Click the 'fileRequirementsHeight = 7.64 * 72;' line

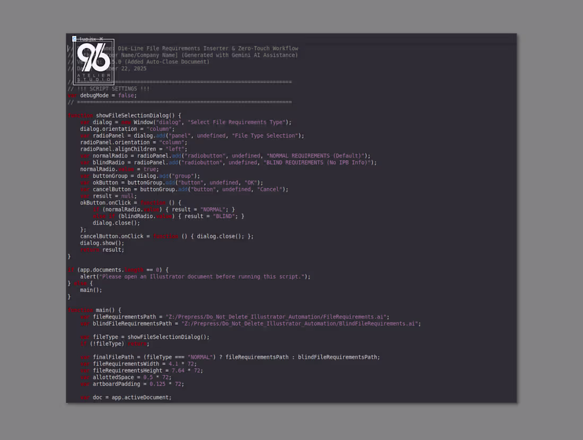pos(142,371)
